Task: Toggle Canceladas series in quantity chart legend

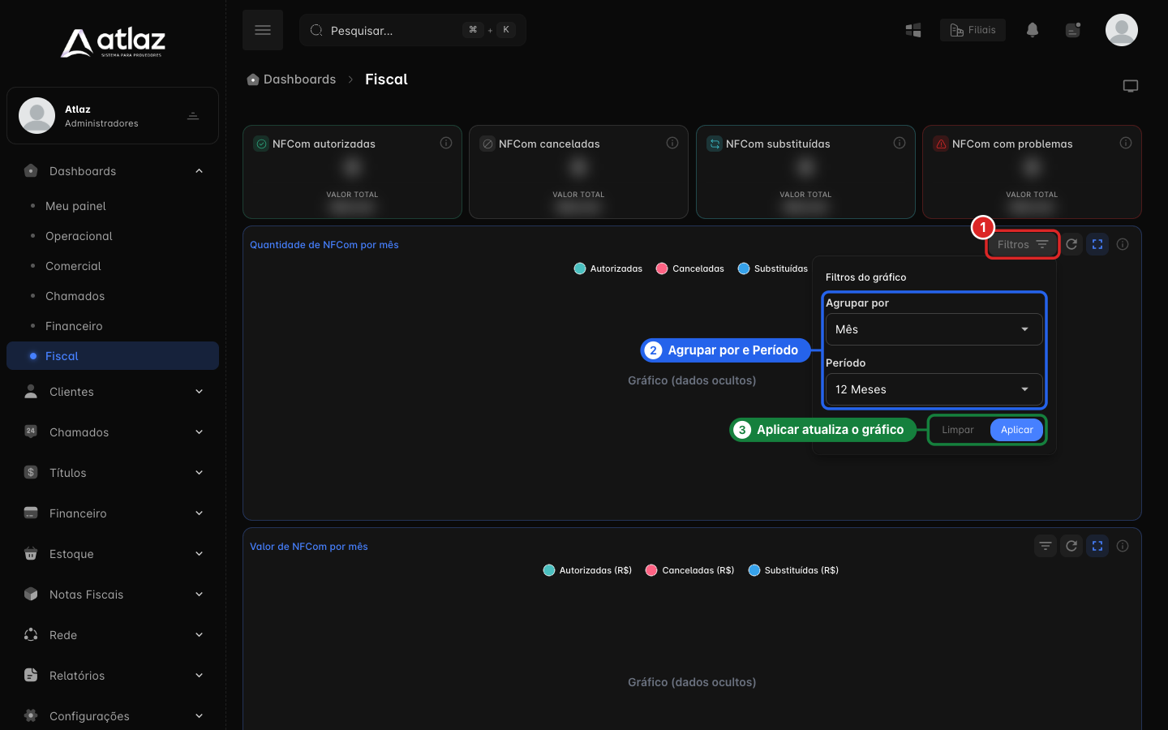Action: [690, 268]
